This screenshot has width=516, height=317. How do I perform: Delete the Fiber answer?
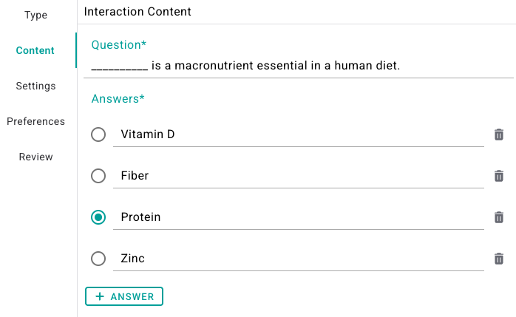499,176
